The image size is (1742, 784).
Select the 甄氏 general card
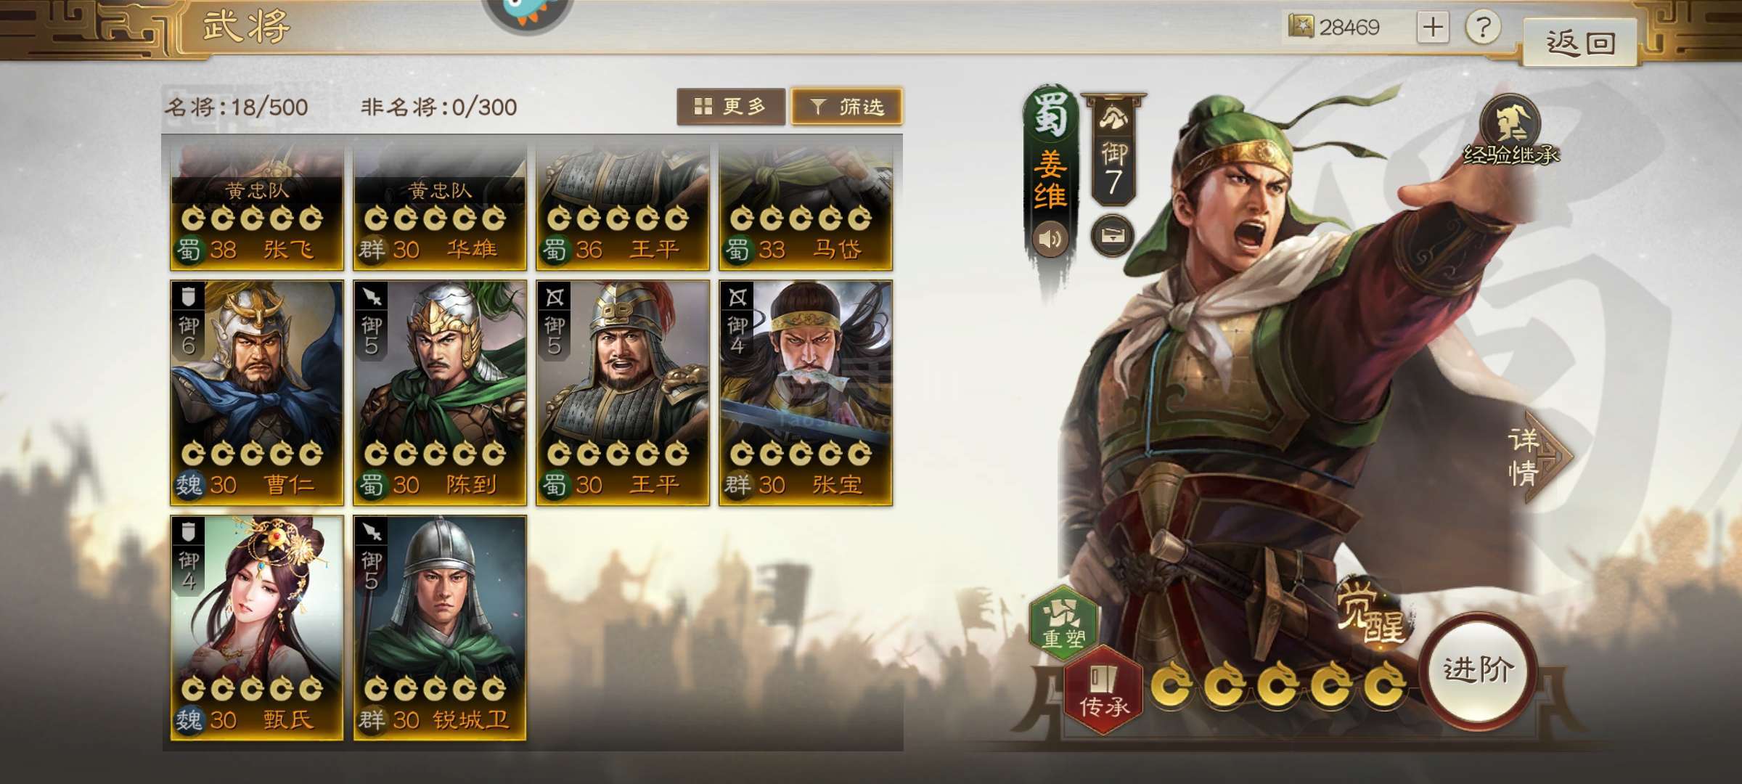coord(257,628)
